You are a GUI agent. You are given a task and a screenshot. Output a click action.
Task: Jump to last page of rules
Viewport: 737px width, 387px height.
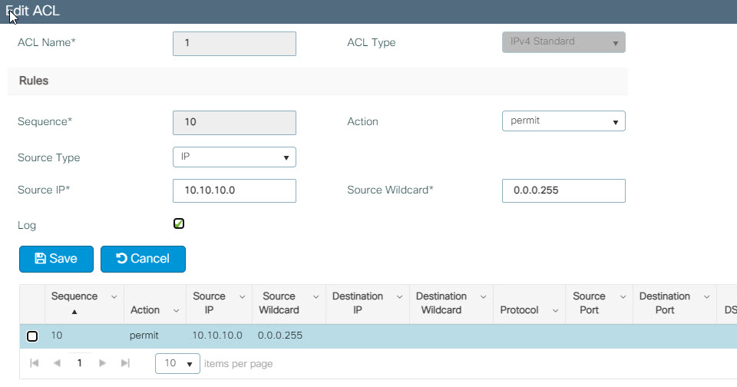click(125, 363)
